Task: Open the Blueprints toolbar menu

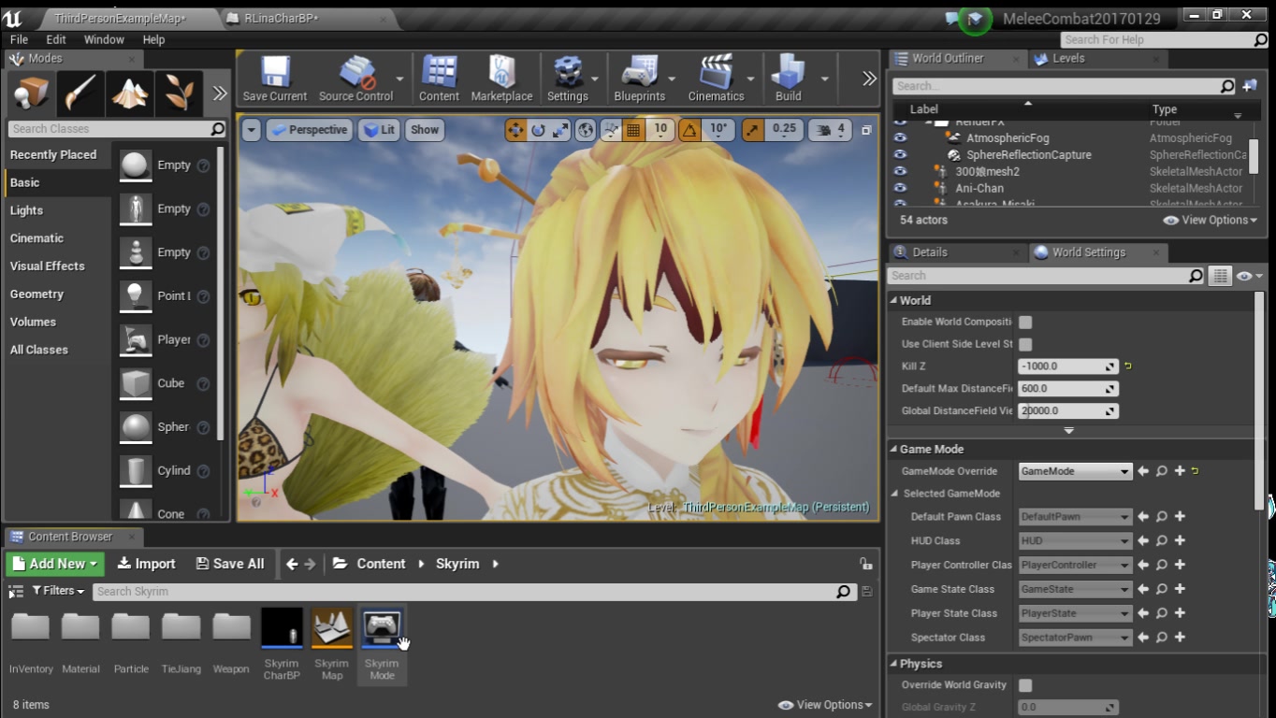Action: coord(640,79)
